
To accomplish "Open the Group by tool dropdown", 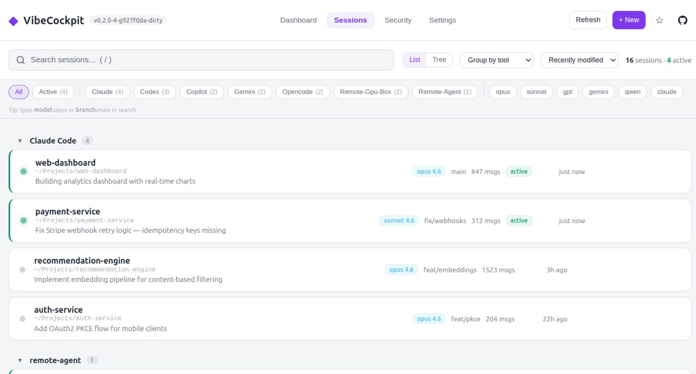I will (496, 60).
